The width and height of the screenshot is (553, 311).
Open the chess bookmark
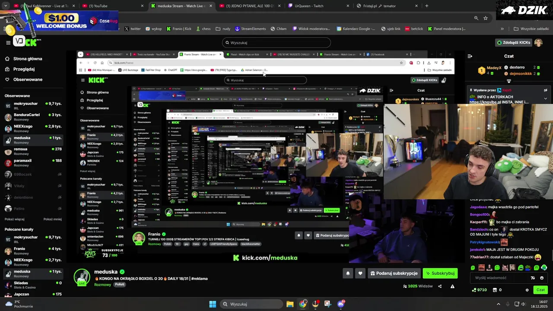[x=203, y=29]
